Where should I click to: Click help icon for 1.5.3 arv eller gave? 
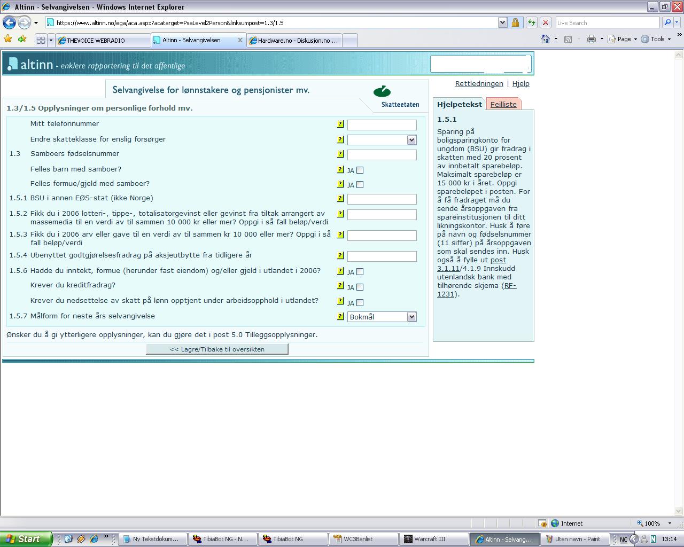(340, 235)
